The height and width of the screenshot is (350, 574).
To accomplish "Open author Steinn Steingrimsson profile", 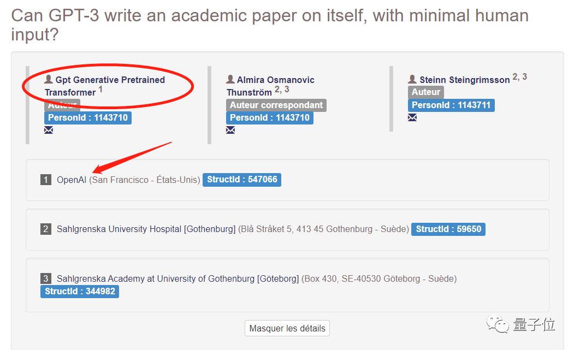I will (x=464, y=80).
